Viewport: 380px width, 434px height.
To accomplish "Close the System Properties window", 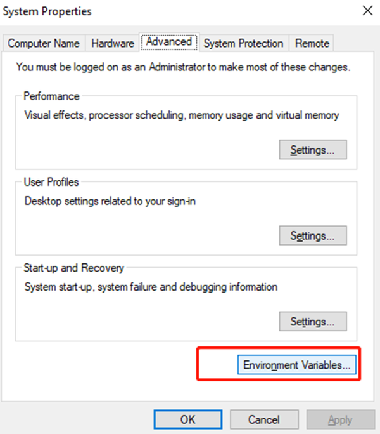I will [367, 11].
